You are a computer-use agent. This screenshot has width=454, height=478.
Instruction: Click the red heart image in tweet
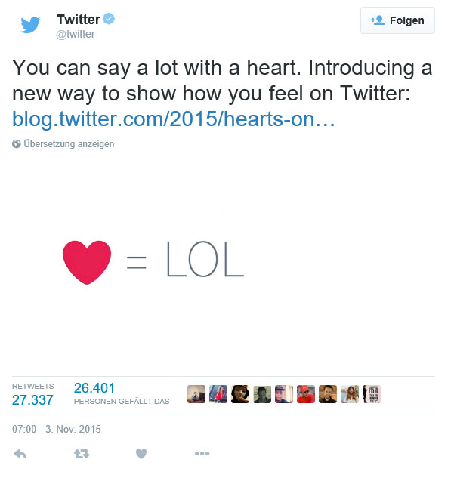pyautogui.click(x=87, y=262)
